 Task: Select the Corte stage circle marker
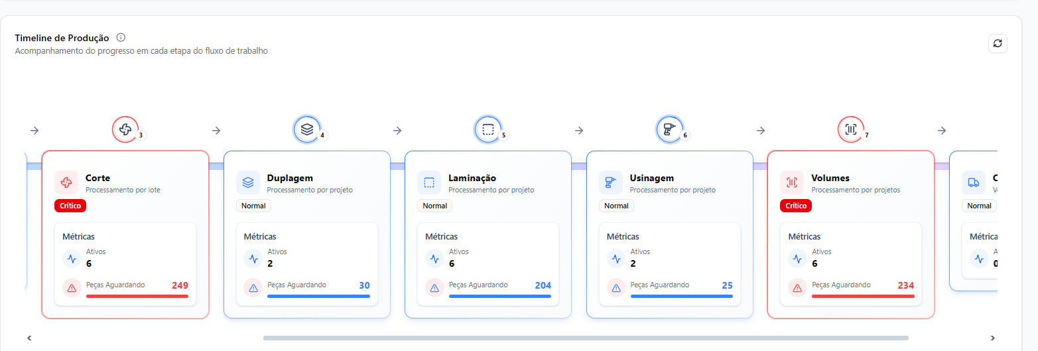(125, 129)
